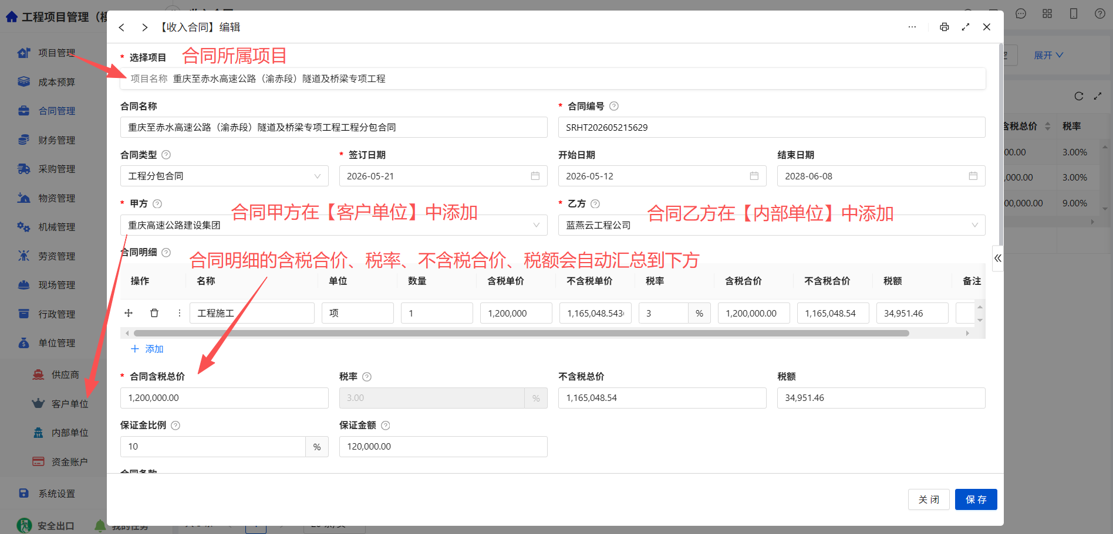
Task: Click the help icon next to 合同类型
Action: pos(166,155)
